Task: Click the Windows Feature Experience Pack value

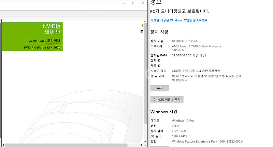Action: coord(207,142)
